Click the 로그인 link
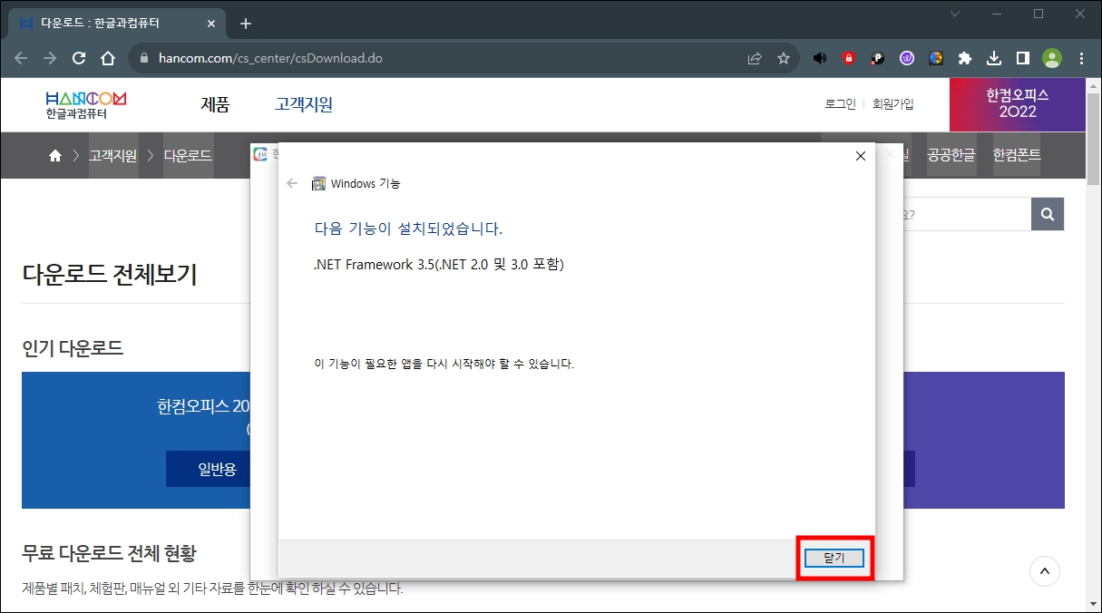 point(838,103)
